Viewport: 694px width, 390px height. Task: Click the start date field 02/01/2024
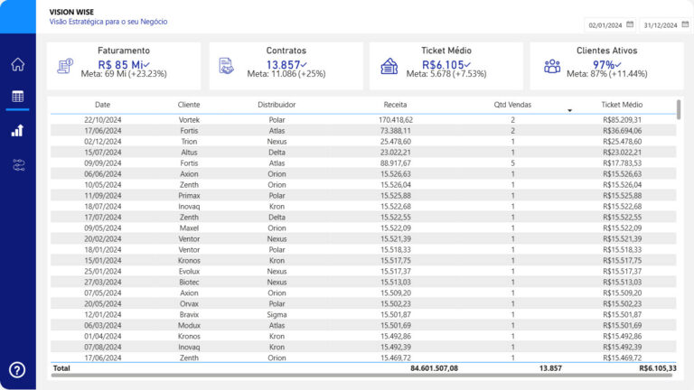(605, 25)
